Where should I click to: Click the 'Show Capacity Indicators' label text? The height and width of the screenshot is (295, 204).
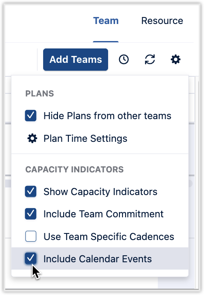pos(100,192)
